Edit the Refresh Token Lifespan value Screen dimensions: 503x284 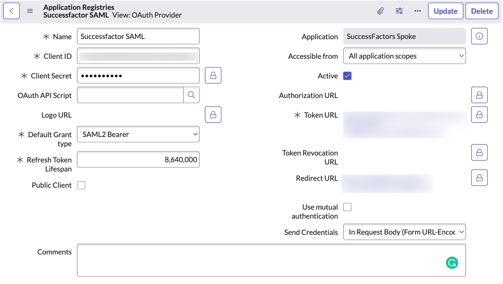click(138, 160)
